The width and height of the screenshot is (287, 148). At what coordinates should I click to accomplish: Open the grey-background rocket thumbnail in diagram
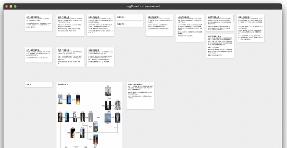pyautogui.click(x=90, y=117)
